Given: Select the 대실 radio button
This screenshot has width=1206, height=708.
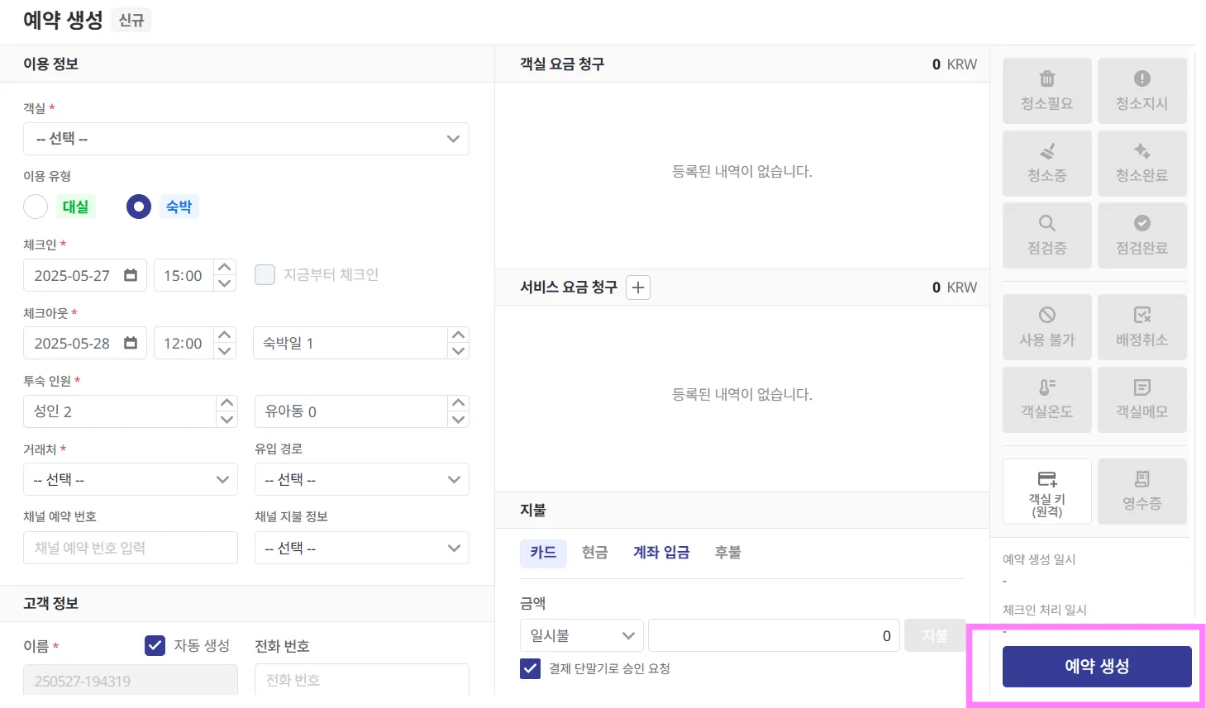Looking at the screenshot, I should 36,207.
